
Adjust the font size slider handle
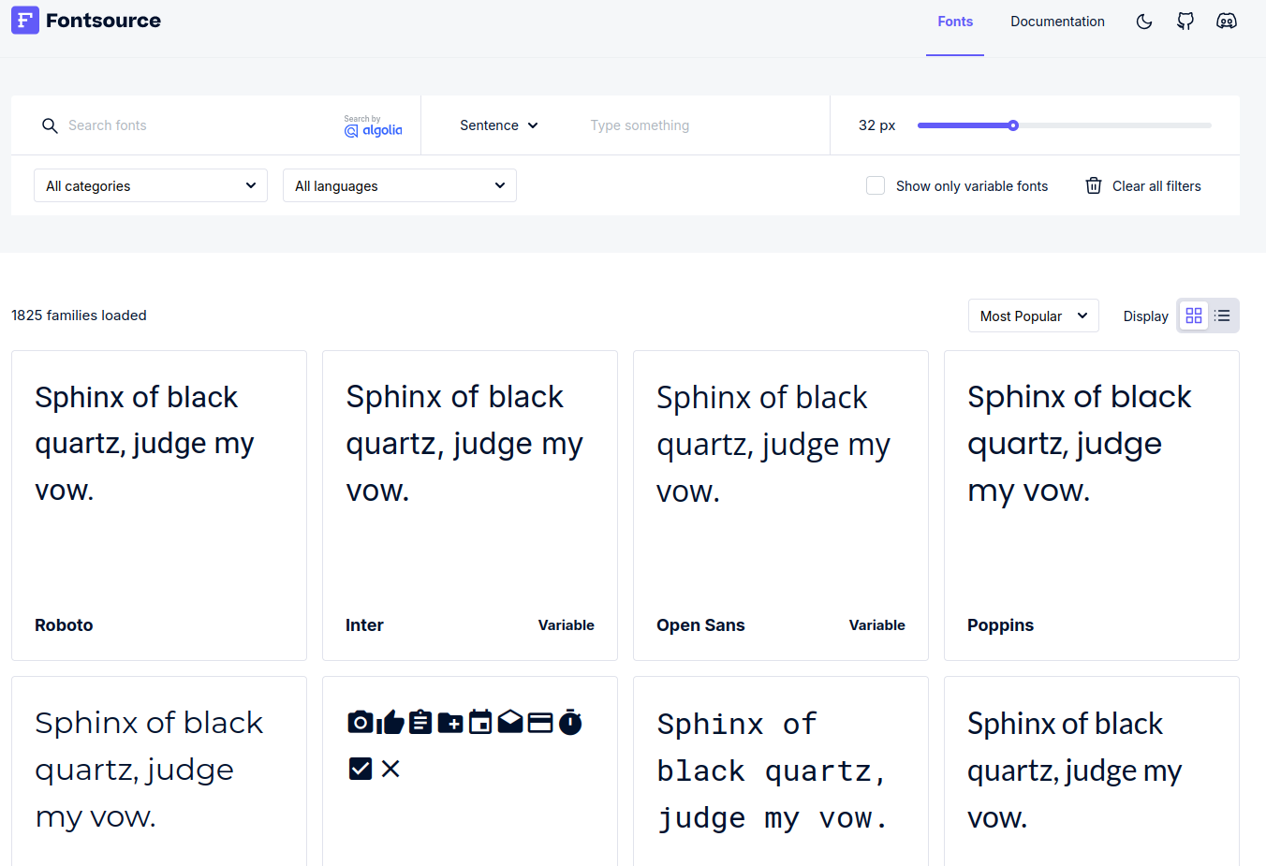pyautogui.click(x=1013, y=125)
